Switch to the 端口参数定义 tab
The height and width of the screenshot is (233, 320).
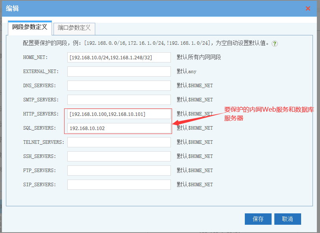74,28
